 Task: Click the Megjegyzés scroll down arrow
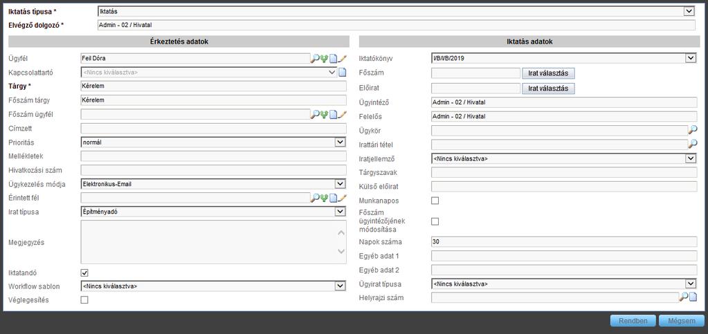coord(341,252)
